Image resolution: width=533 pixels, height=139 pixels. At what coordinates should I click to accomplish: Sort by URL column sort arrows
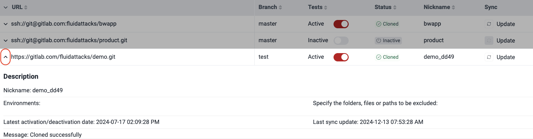26,7
